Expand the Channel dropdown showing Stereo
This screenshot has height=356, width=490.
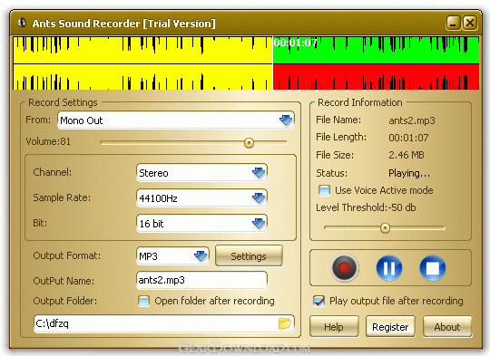tap(201, 172)
